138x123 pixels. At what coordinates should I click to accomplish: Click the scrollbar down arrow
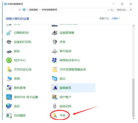[133, 118]
